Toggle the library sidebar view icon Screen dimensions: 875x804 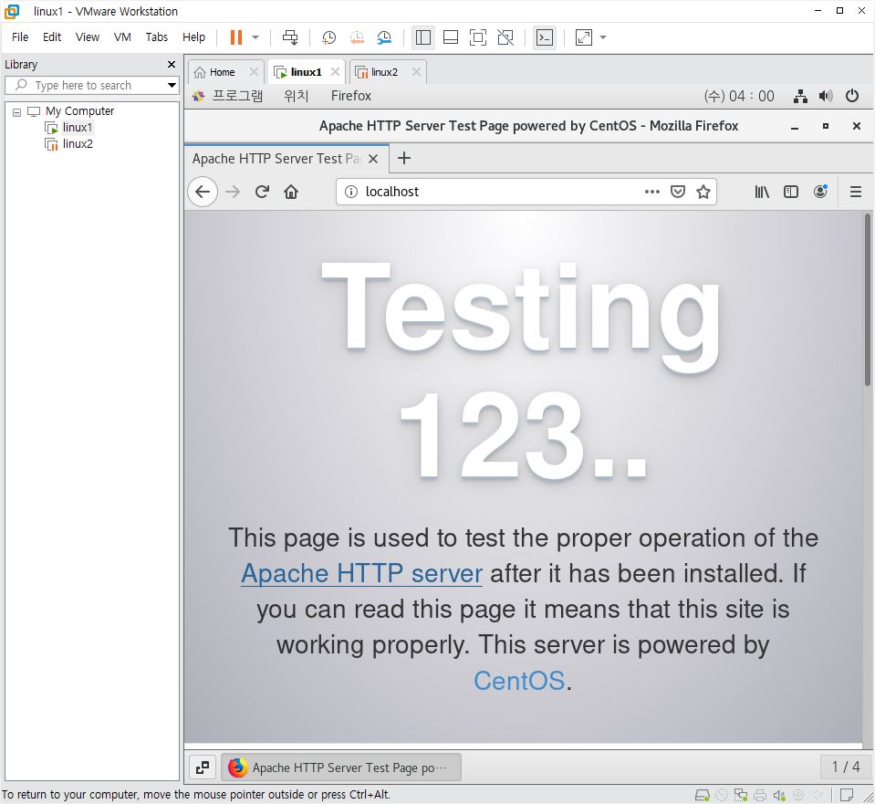423,37
